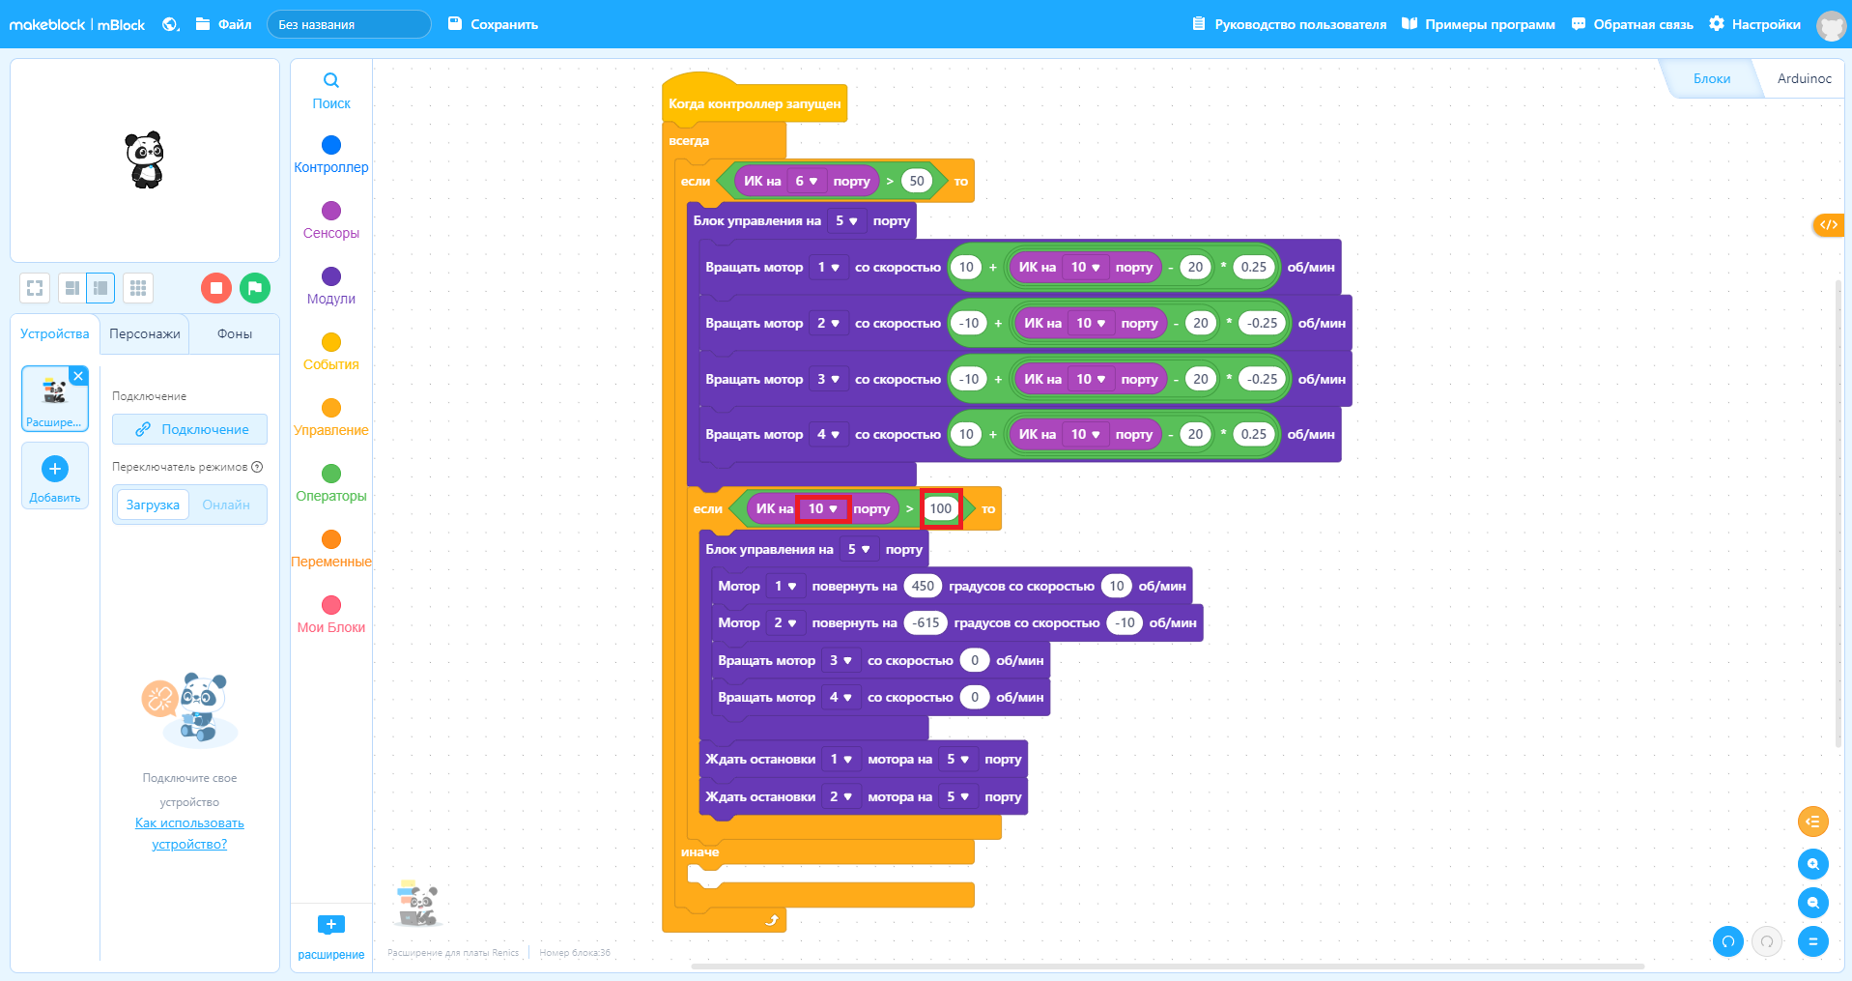The image size is (1852, 981).
Task: Redo the last workspace action
Action: (1767, 941)
